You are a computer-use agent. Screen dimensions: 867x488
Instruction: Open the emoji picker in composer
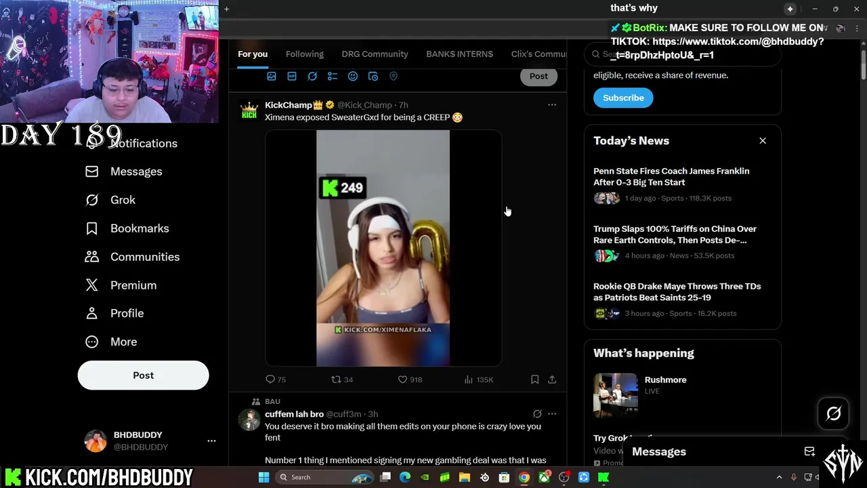tap(353, 76)
